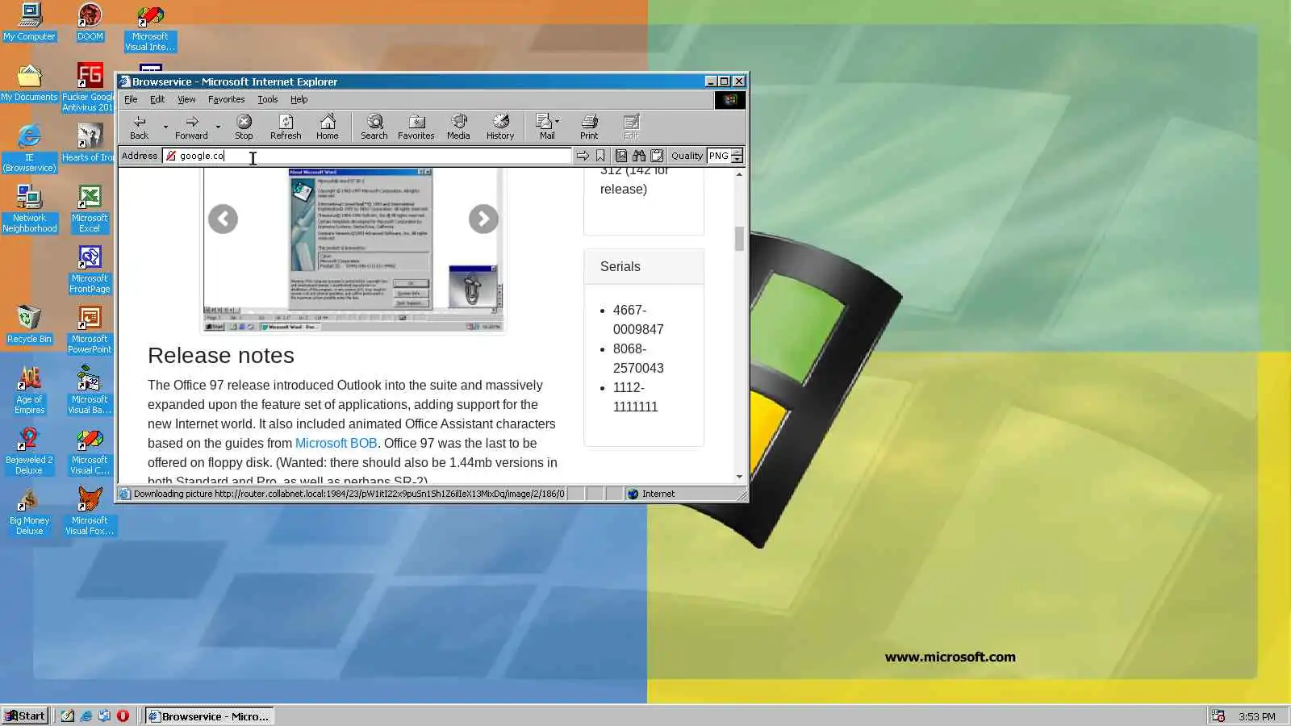Screen dimensions: 1291x726
Task: Select the My Documents desktop icon
Action: (29, 83)
